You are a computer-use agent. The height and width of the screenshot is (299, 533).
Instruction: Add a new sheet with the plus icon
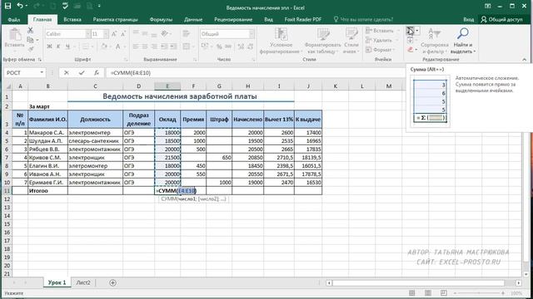pyautogui.click(x=113, y=282)
